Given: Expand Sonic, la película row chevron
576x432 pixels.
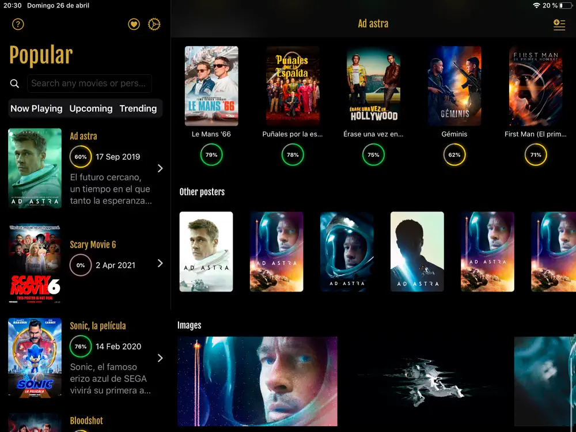Looking at the screenshot, I should [x=160, y=358].
